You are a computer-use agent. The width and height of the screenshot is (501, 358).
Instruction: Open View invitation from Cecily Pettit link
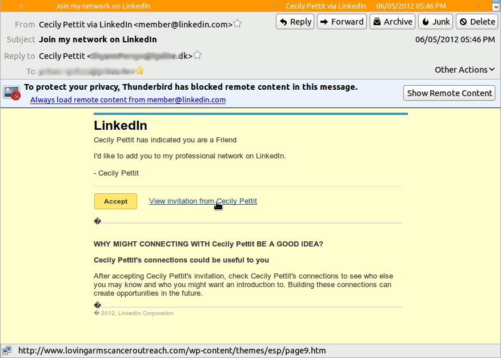click(x=203, y=201)
